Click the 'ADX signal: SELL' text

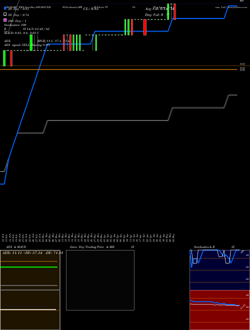tap(17, 45)
